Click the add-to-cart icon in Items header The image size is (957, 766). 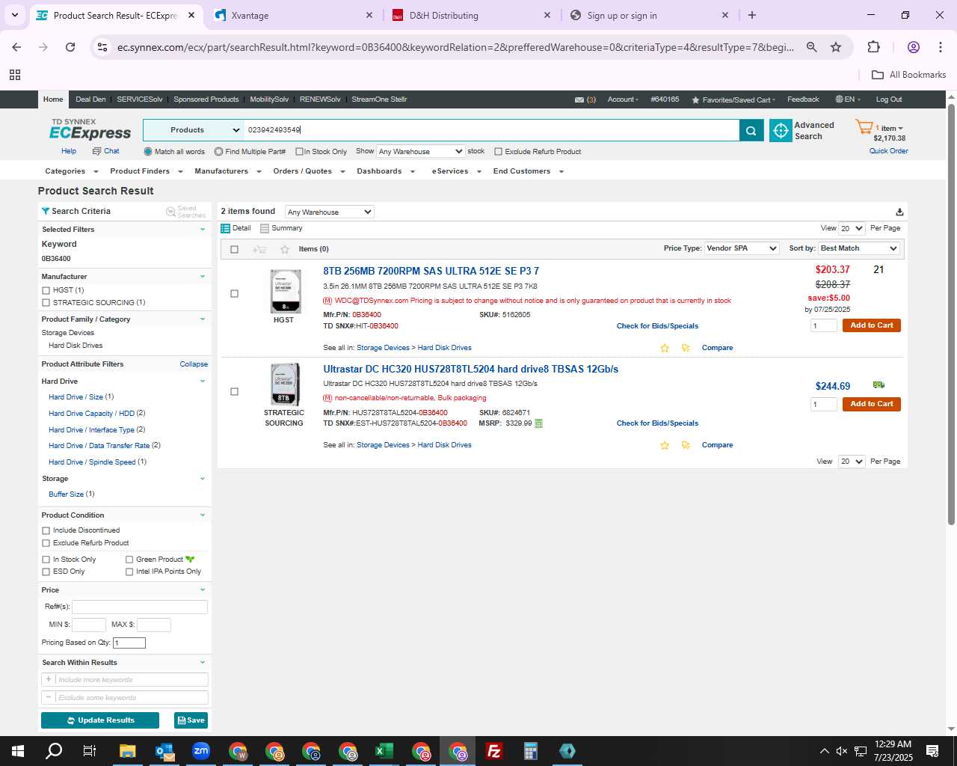click(x=259, y=249)
